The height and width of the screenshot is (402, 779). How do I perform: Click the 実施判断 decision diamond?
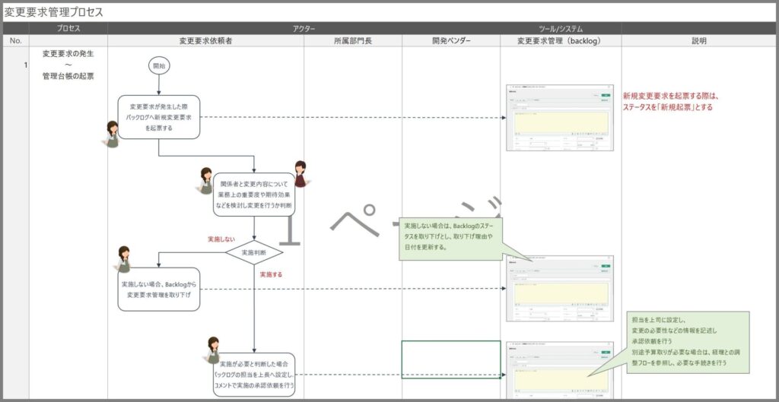(254, 252)
